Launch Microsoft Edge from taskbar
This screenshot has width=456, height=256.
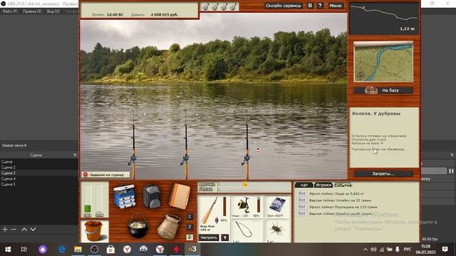pos(62,250)
